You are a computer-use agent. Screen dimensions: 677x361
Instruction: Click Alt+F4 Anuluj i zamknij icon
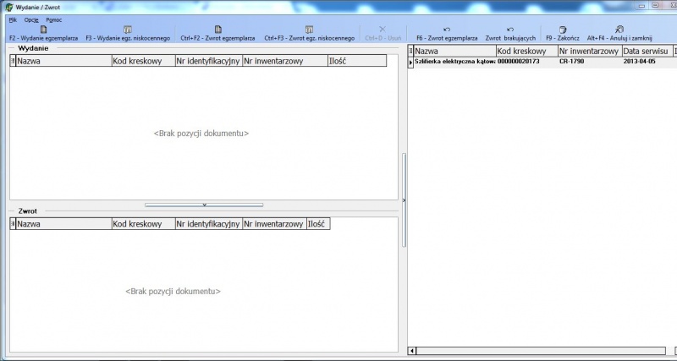(x=619, y=30)
